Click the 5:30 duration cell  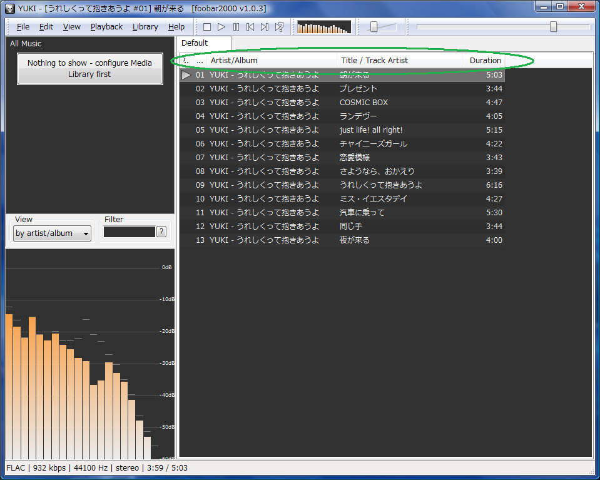pyautogui.click(x=494, y=213)
